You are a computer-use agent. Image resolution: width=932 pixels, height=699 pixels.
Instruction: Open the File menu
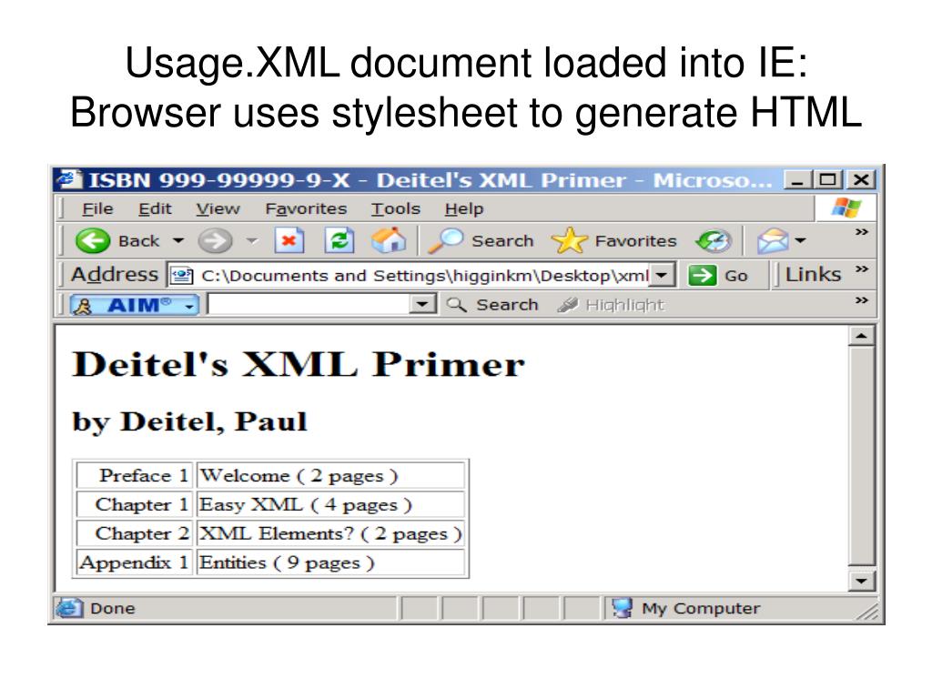(x=96, y=208)
